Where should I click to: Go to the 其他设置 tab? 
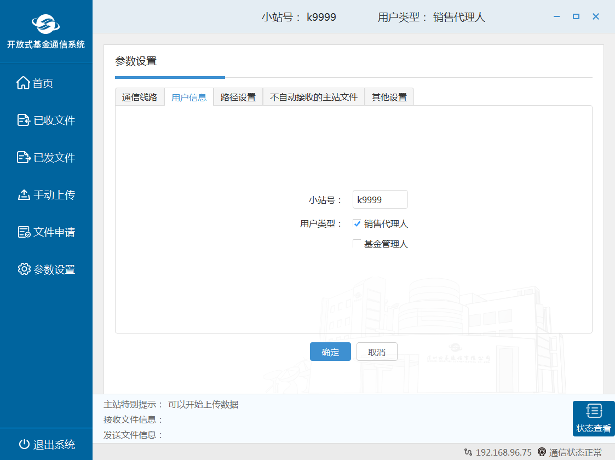(389, 97)
